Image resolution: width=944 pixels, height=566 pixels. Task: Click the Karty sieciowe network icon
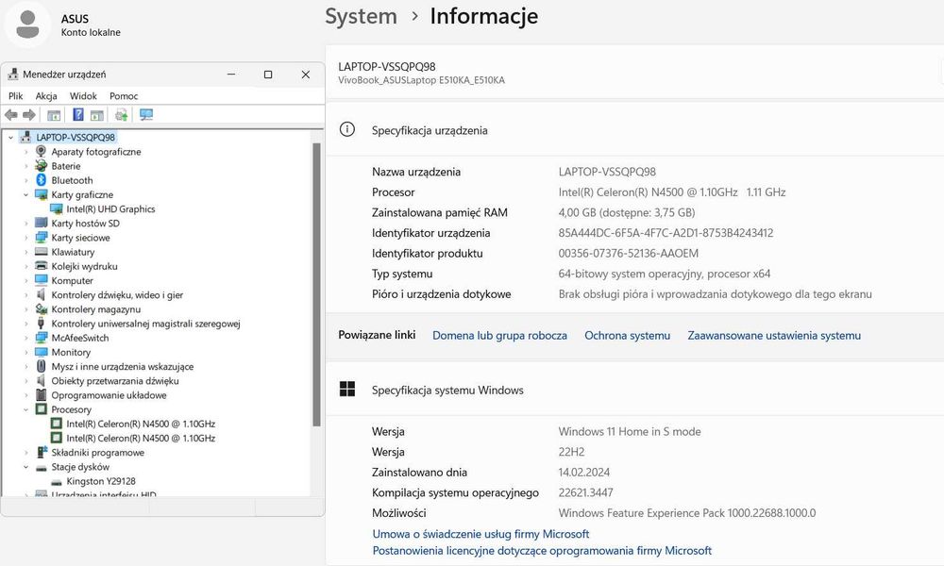(x=41, y=238)
